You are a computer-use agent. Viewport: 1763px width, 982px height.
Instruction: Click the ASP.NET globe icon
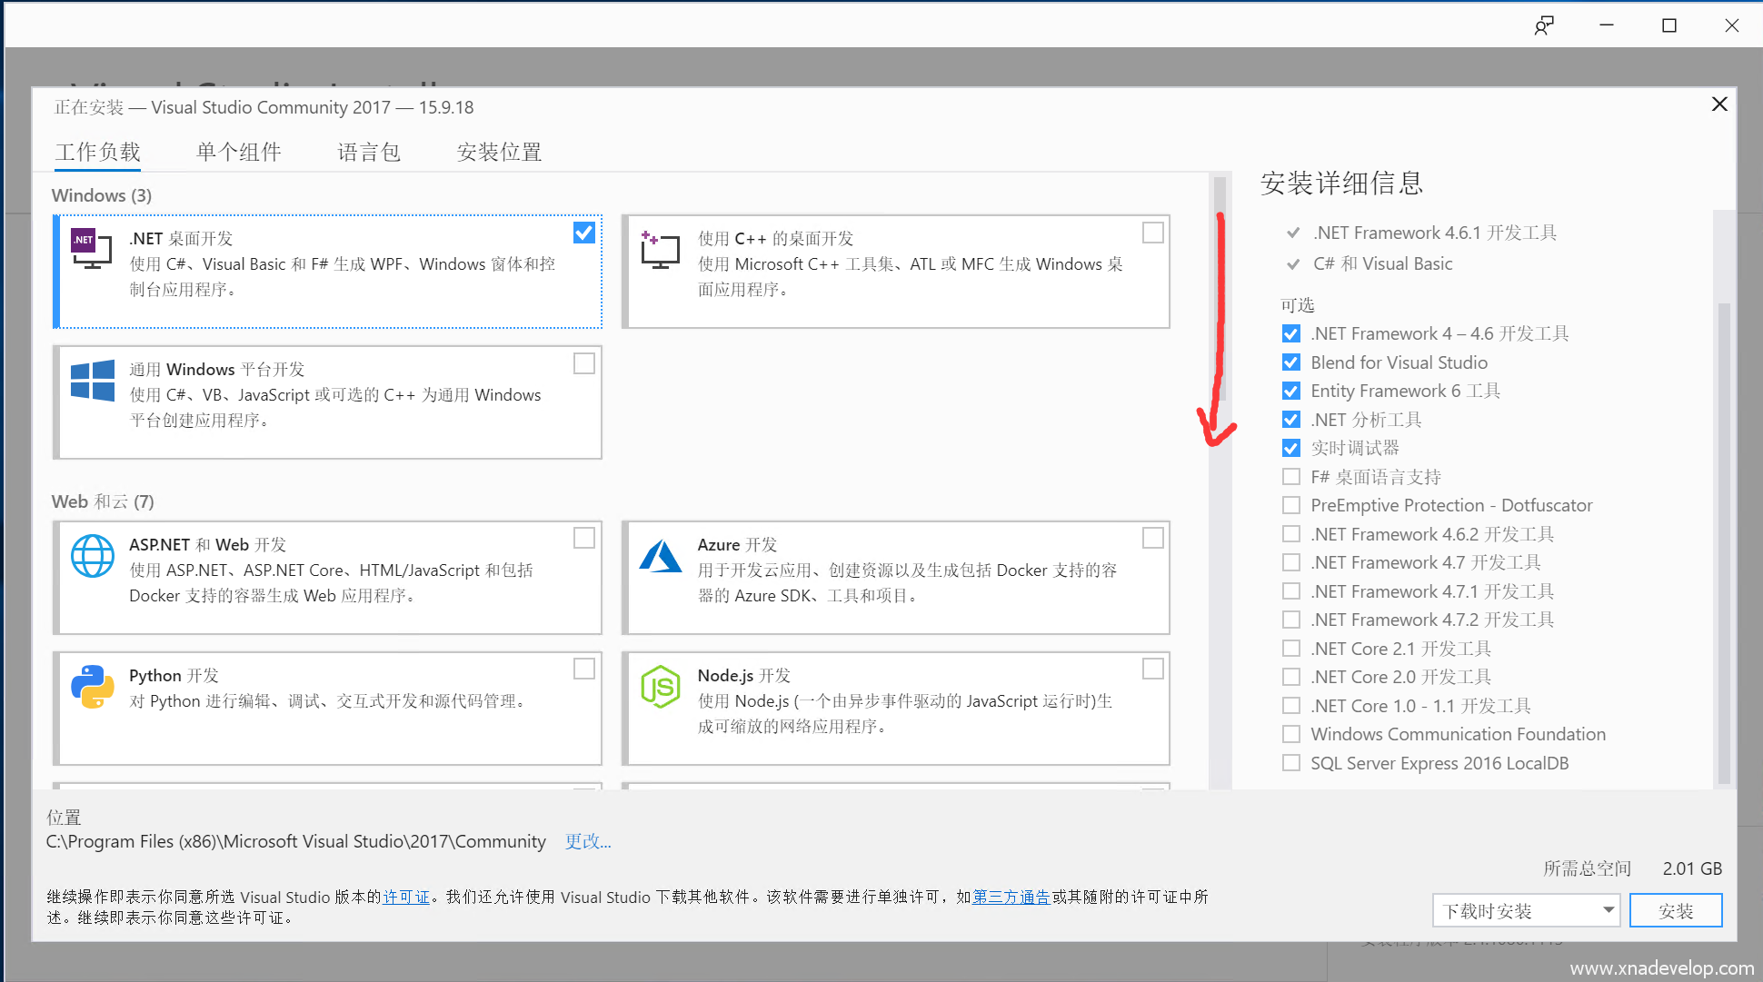93,556
